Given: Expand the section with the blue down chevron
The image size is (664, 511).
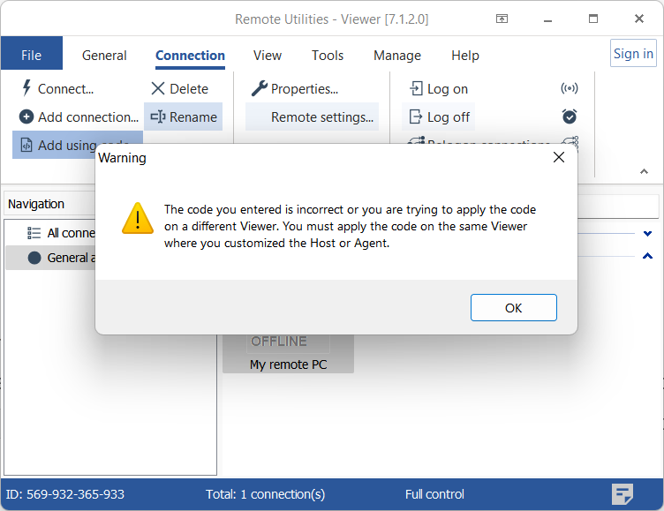Looking at the screenshot, I should coord(647,233).
